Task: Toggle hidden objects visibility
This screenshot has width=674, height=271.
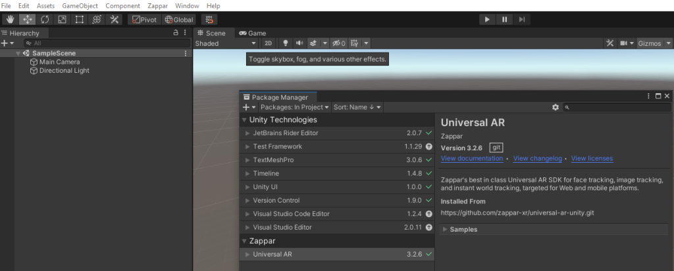Action: click(339, 43)
